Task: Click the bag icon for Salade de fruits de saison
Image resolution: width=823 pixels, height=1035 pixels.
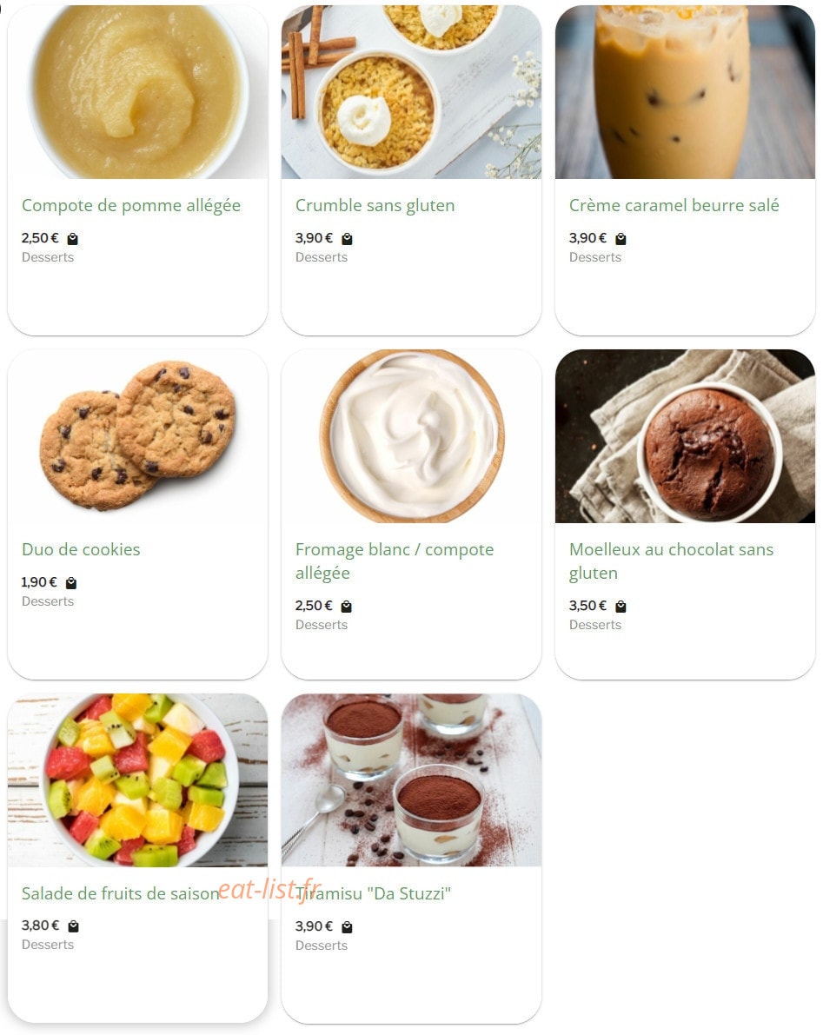Action: pyautogui.click(x=73, y=926)
